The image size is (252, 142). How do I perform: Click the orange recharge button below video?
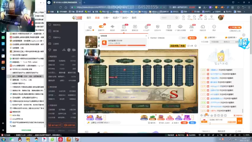point(184,123)
